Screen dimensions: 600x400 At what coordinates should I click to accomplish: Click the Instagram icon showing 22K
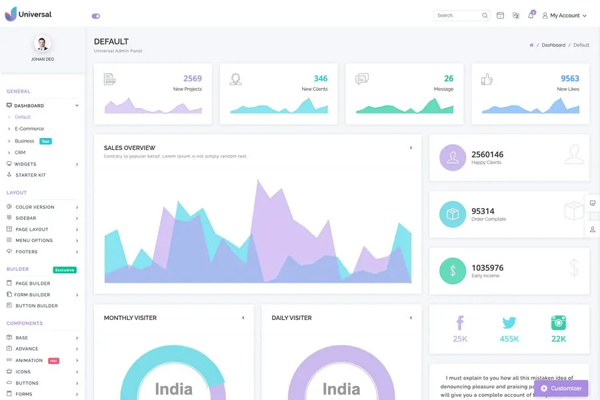coord(559,323)
